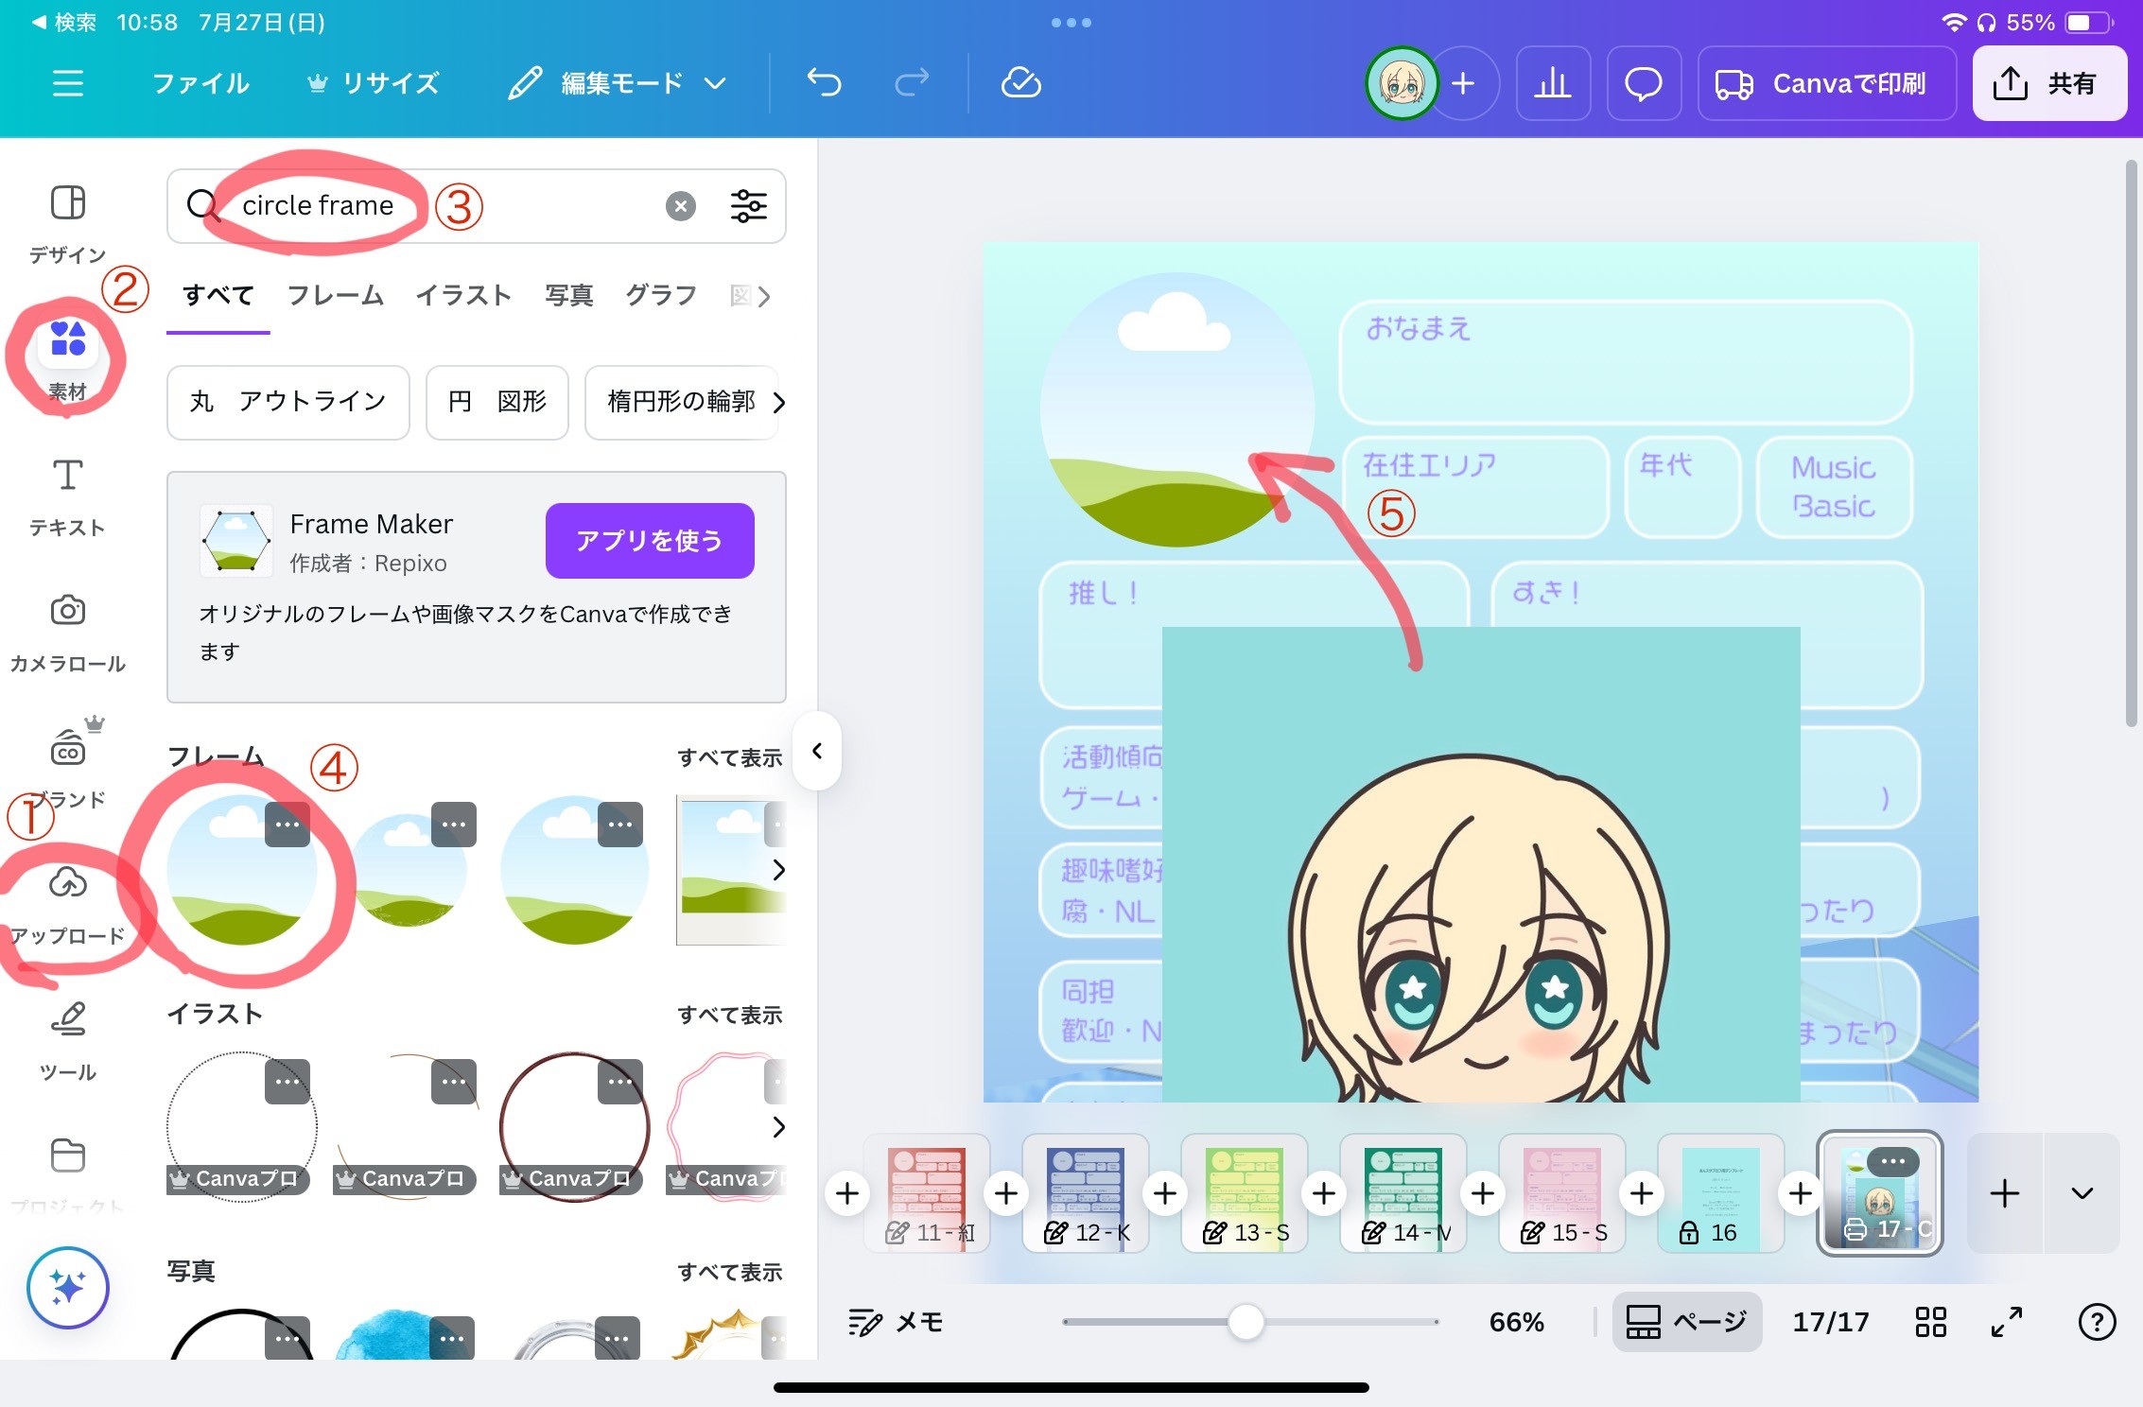Toggle grid view of pages
Image resolution: width=2143 pixels, height=1407 pixels.
[x=1930, y=1321]
